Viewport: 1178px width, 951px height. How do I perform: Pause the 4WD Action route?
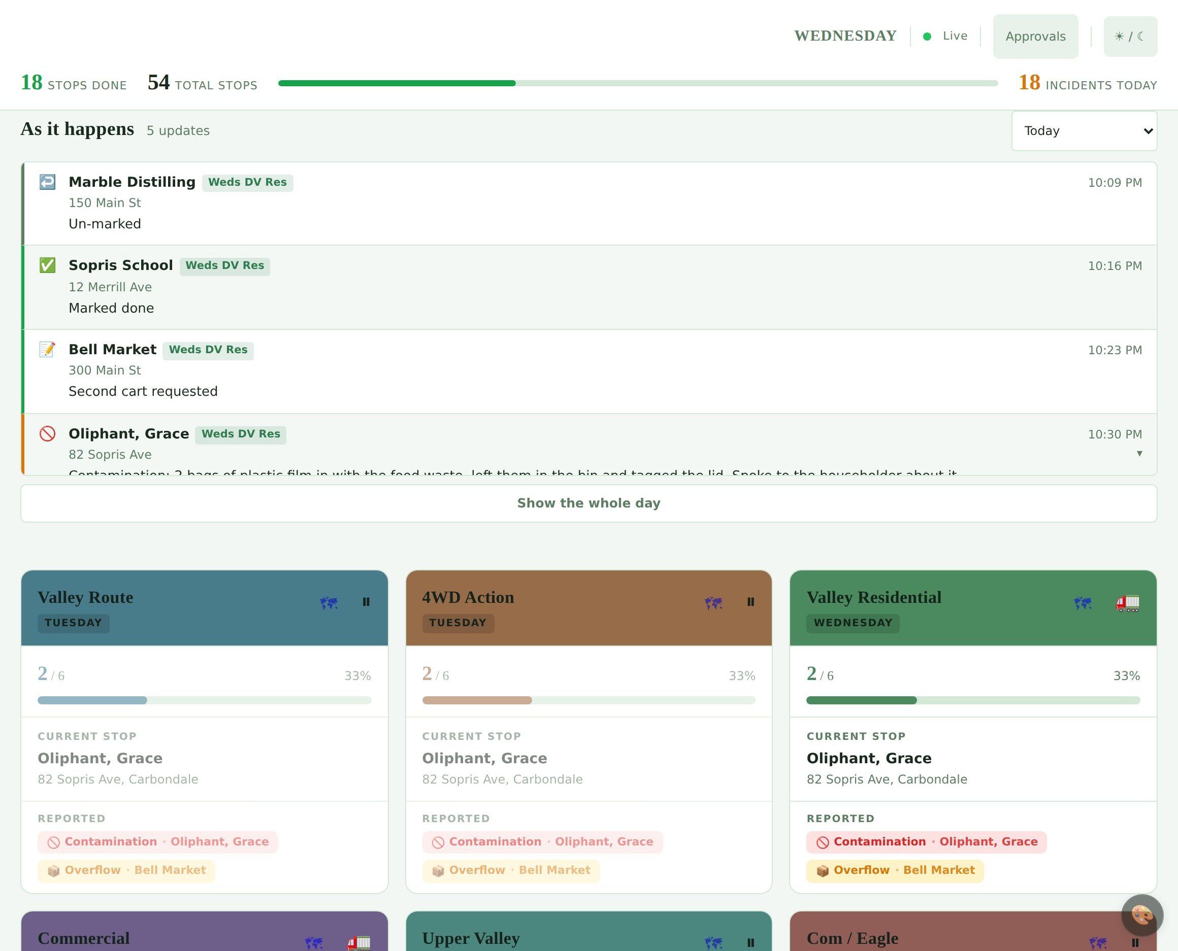pos(750,602)
